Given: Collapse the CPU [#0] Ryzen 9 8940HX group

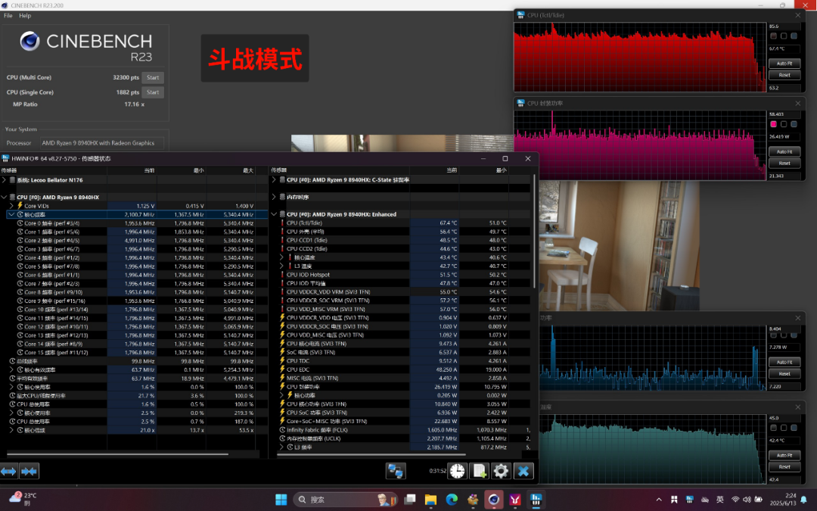Looking at the screenshot, I should coord(5,197).
